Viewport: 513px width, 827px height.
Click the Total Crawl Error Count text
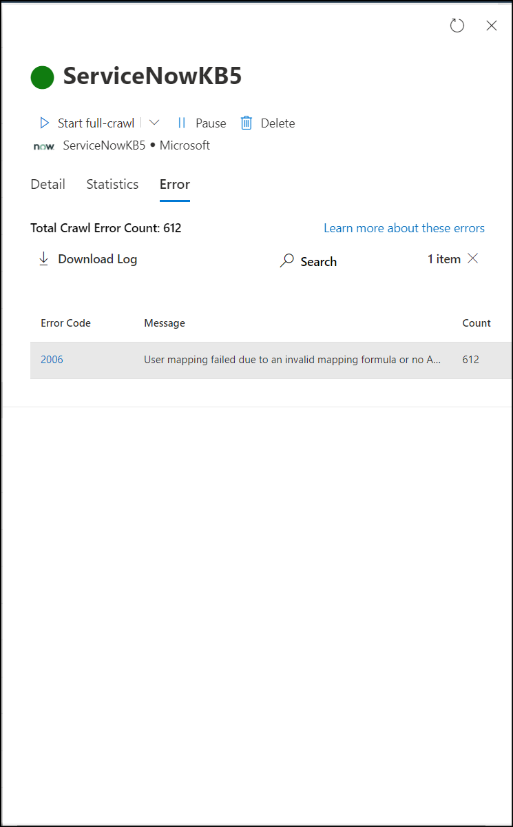coord(106,228)
